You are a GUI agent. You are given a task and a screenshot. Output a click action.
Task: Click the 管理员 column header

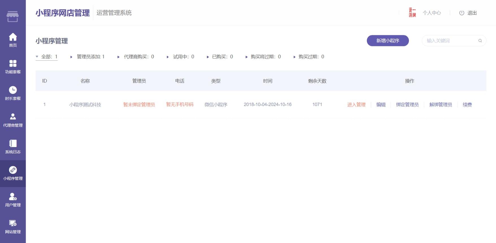tap(139, 81)
